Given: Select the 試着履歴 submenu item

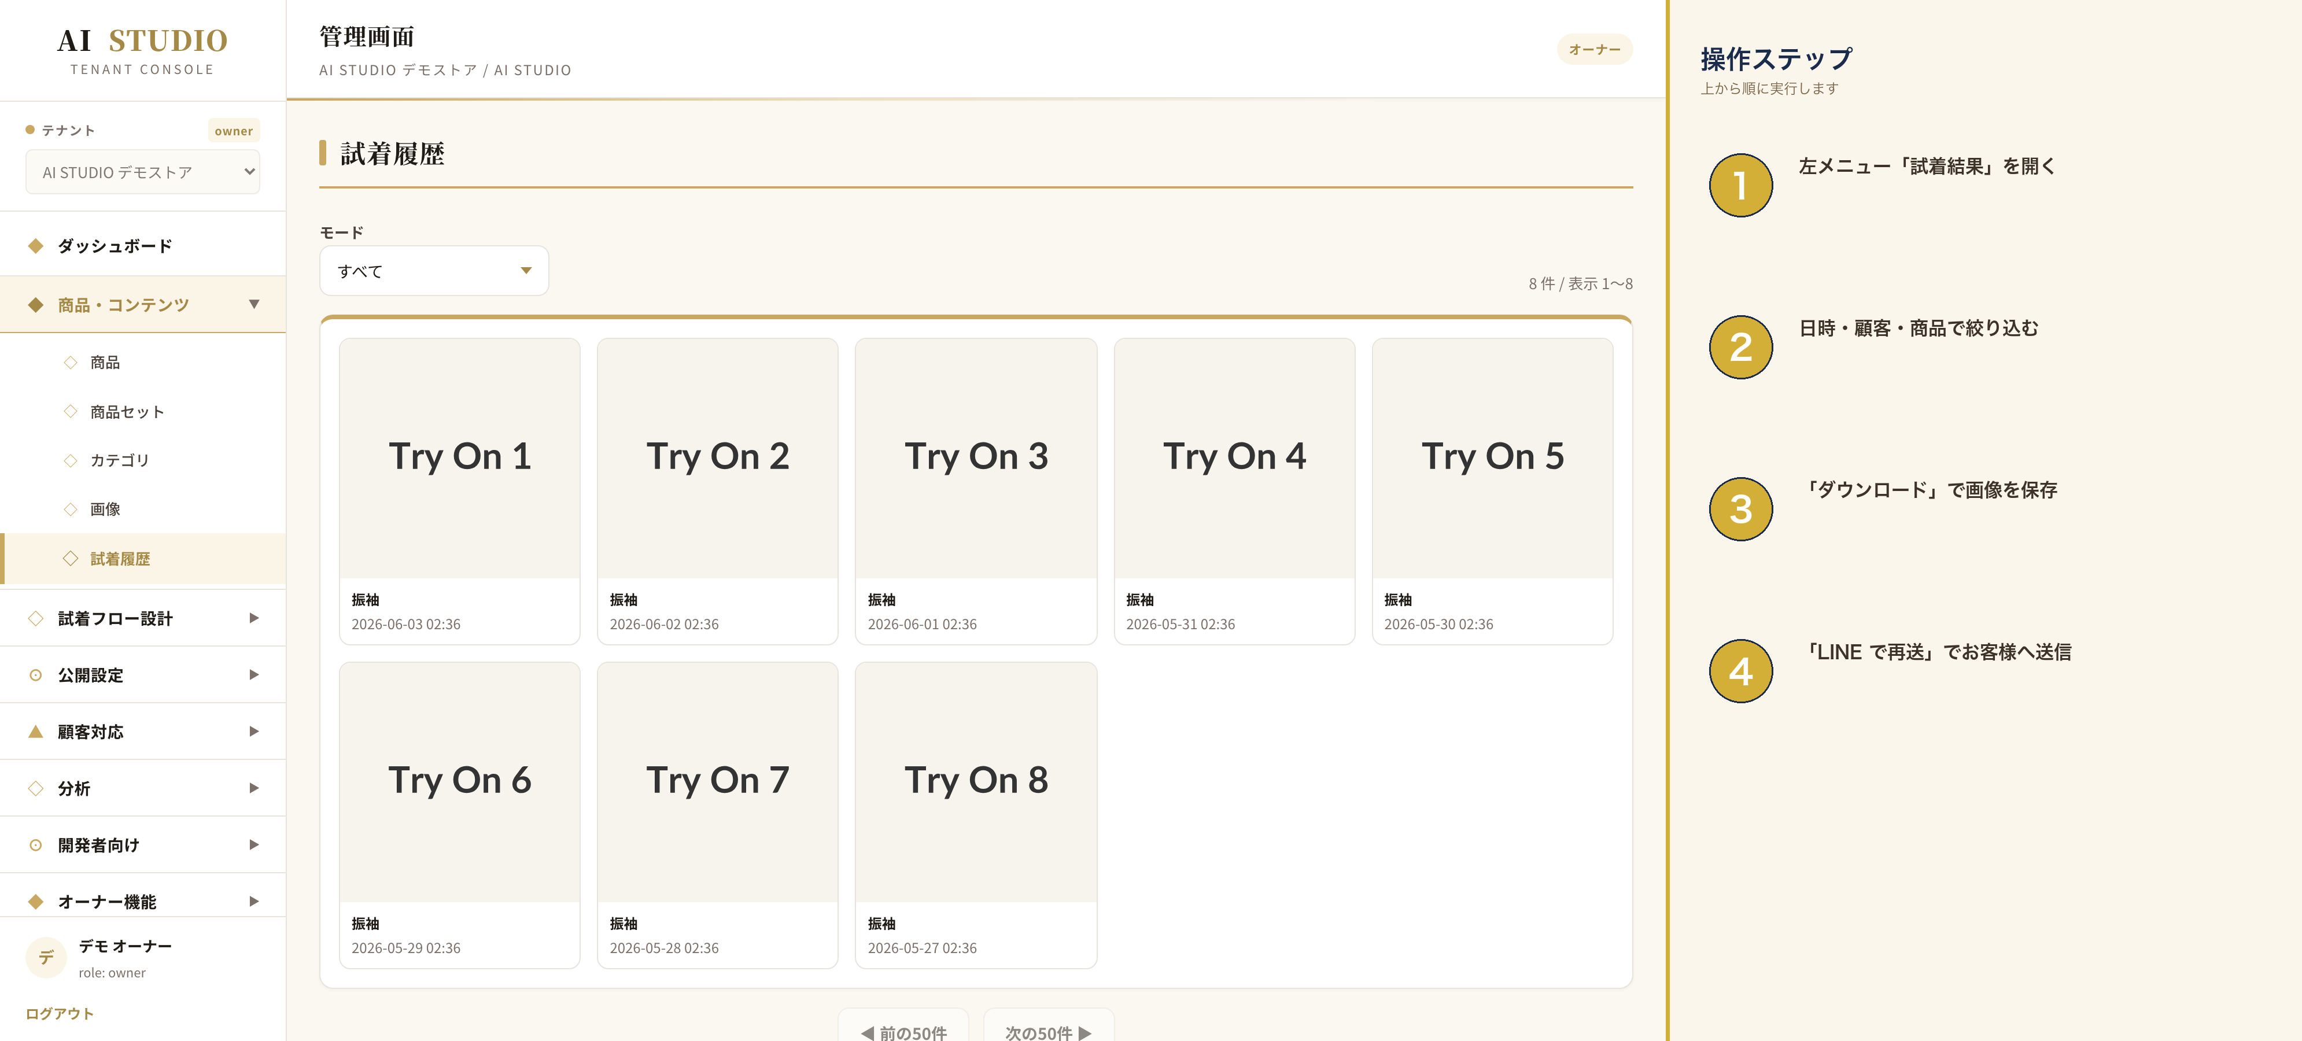Looking at the screenshot, I should [x=143, y=559].
